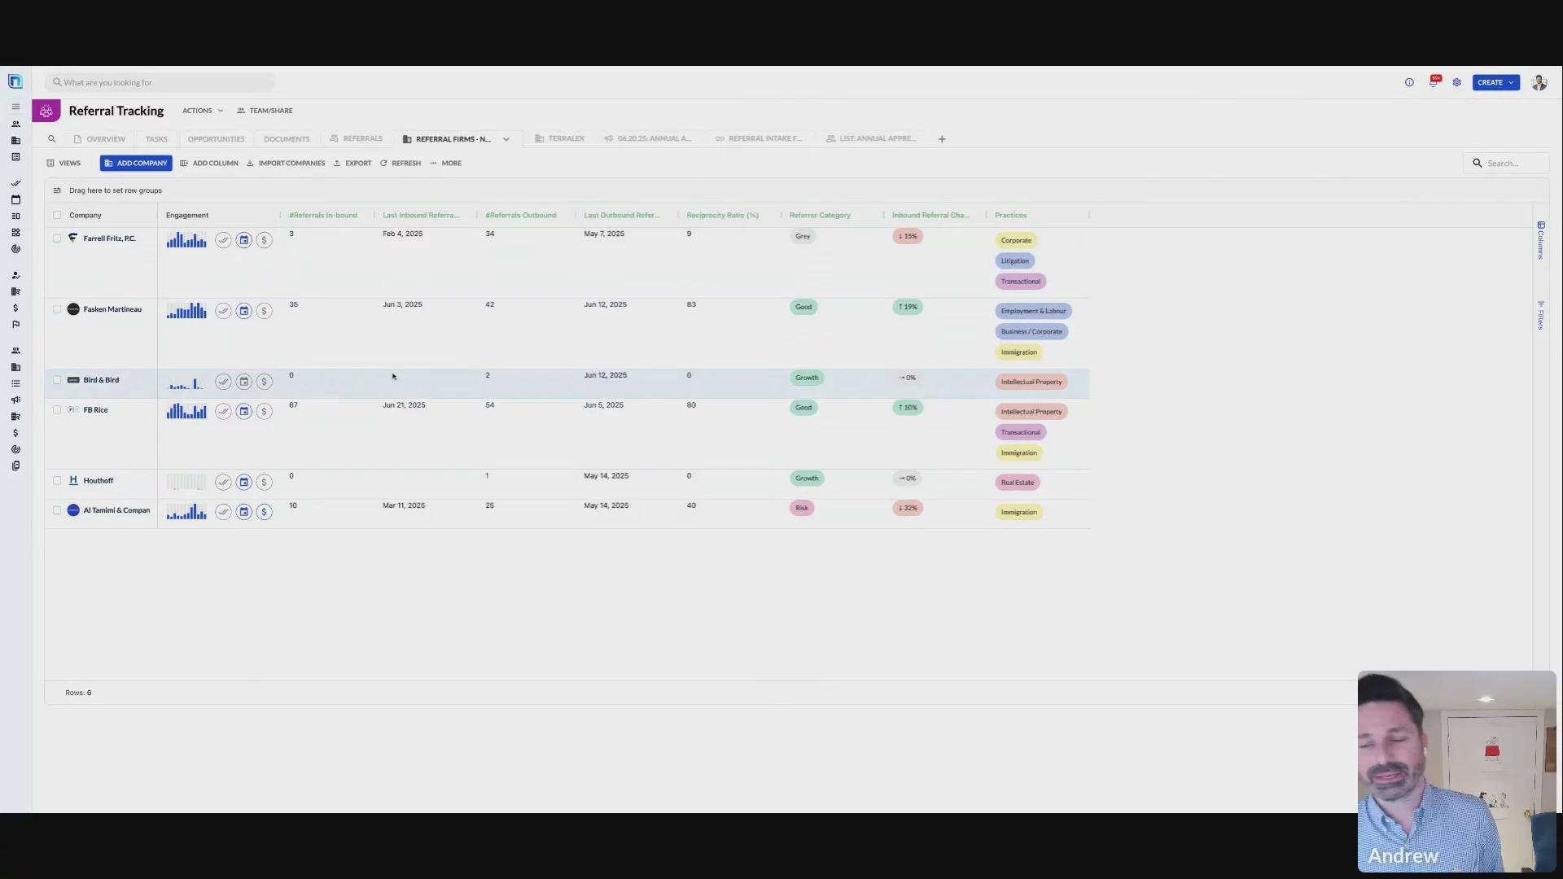The width and height of the screenshot is (1563, 879).
Task: Focus the global search field
Action: (x=160, y=82)
